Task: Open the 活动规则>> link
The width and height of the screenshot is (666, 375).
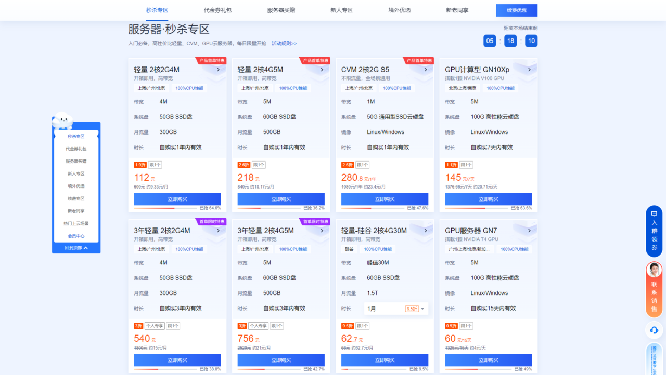Action: 284,44
